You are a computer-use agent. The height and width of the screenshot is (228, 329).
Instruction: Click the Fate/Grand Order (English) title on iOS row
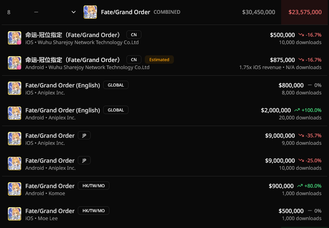(63, 85)
